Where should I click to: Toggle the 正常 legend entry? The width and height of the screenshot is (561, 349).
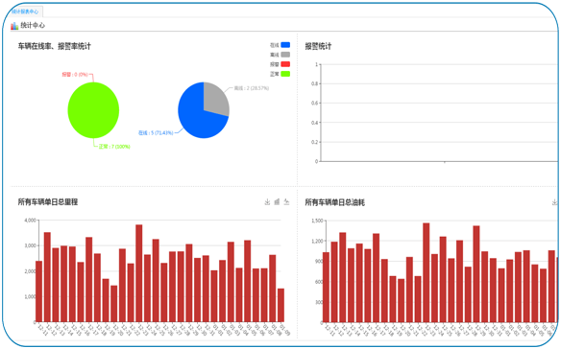pyautogui.click(x=280, y=74)
